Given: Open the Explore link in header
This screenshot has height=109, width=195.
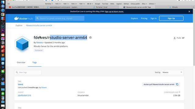Looking at the screenshot, I should [134, 18].
